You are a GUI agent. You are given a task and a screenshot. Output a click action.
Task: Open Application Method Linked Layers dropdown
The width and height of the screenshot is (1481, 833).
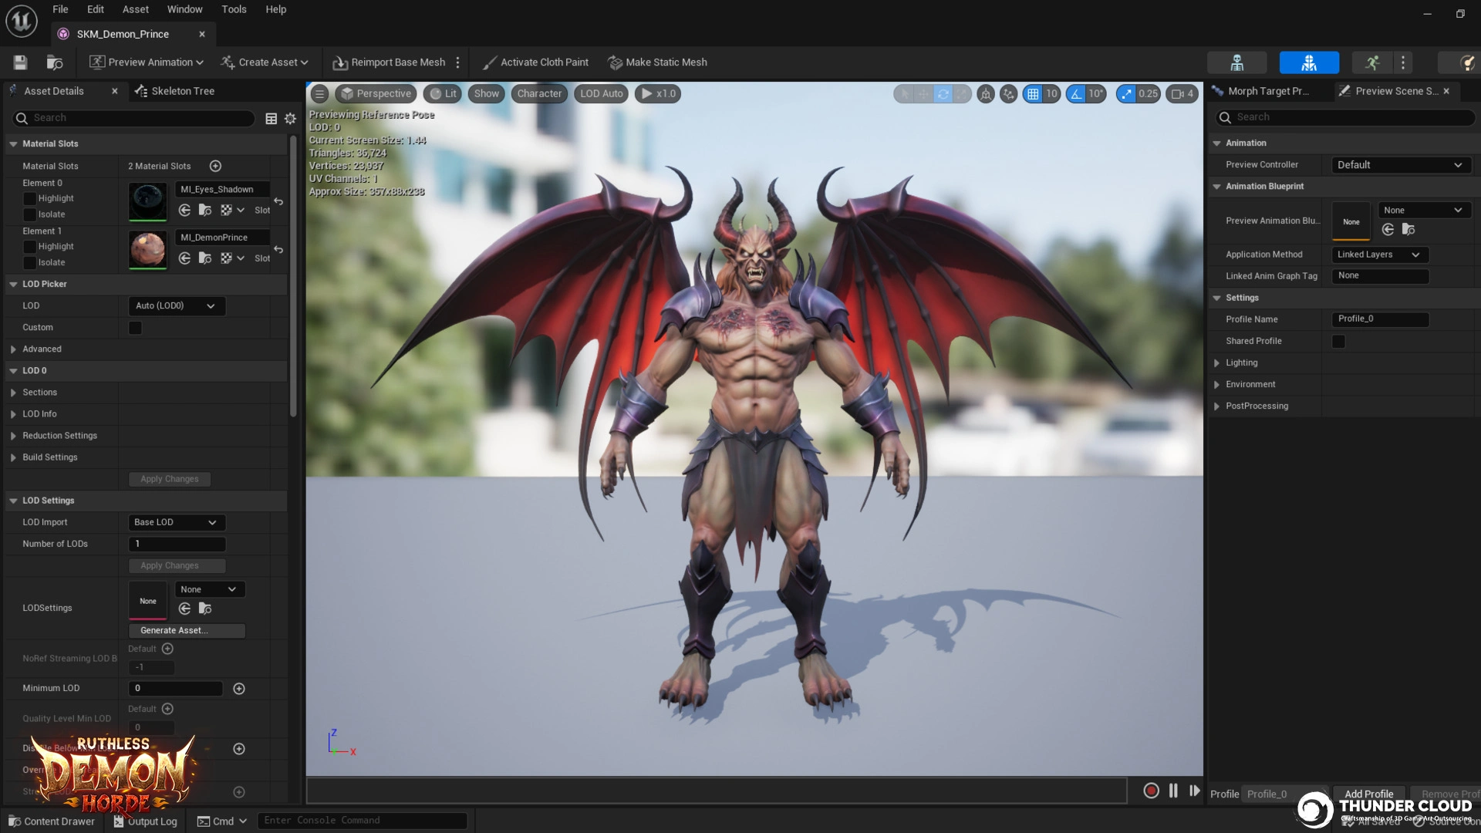(x=1379, y=255)
